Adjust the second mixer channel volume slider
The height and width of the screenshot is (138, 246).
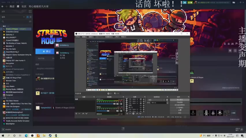point(106,111)
